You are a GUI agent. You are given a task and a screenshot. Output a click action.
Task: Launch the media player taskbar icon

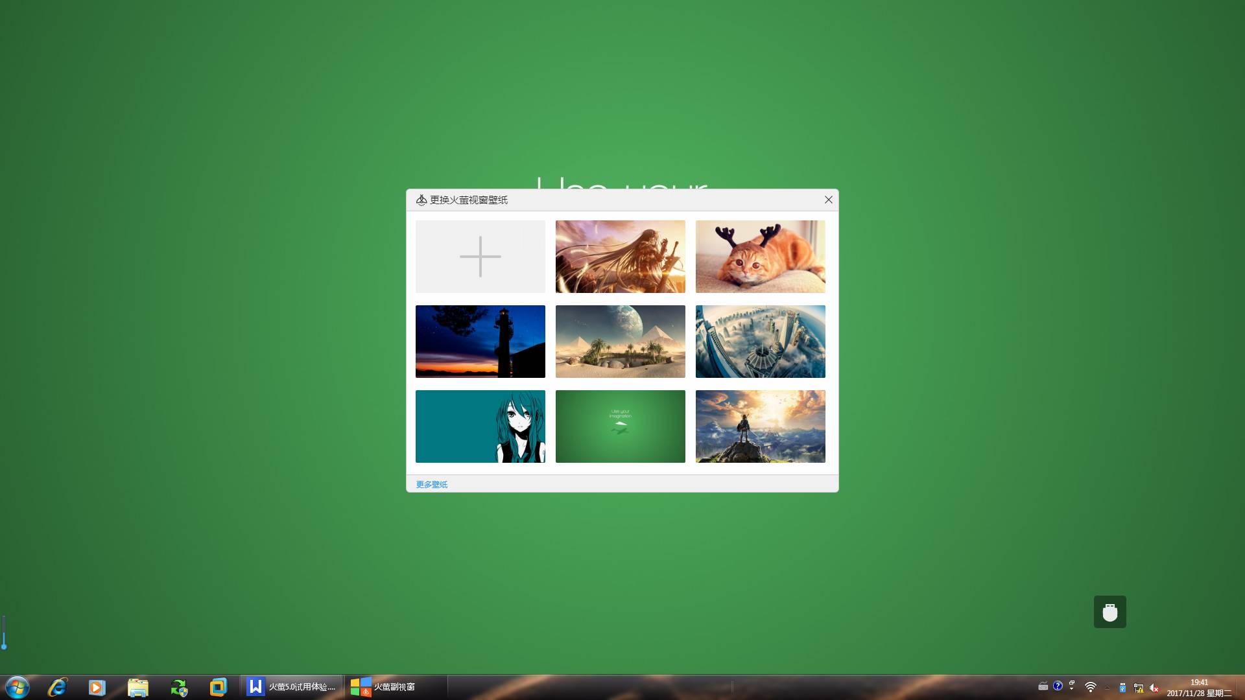[97, 687]
